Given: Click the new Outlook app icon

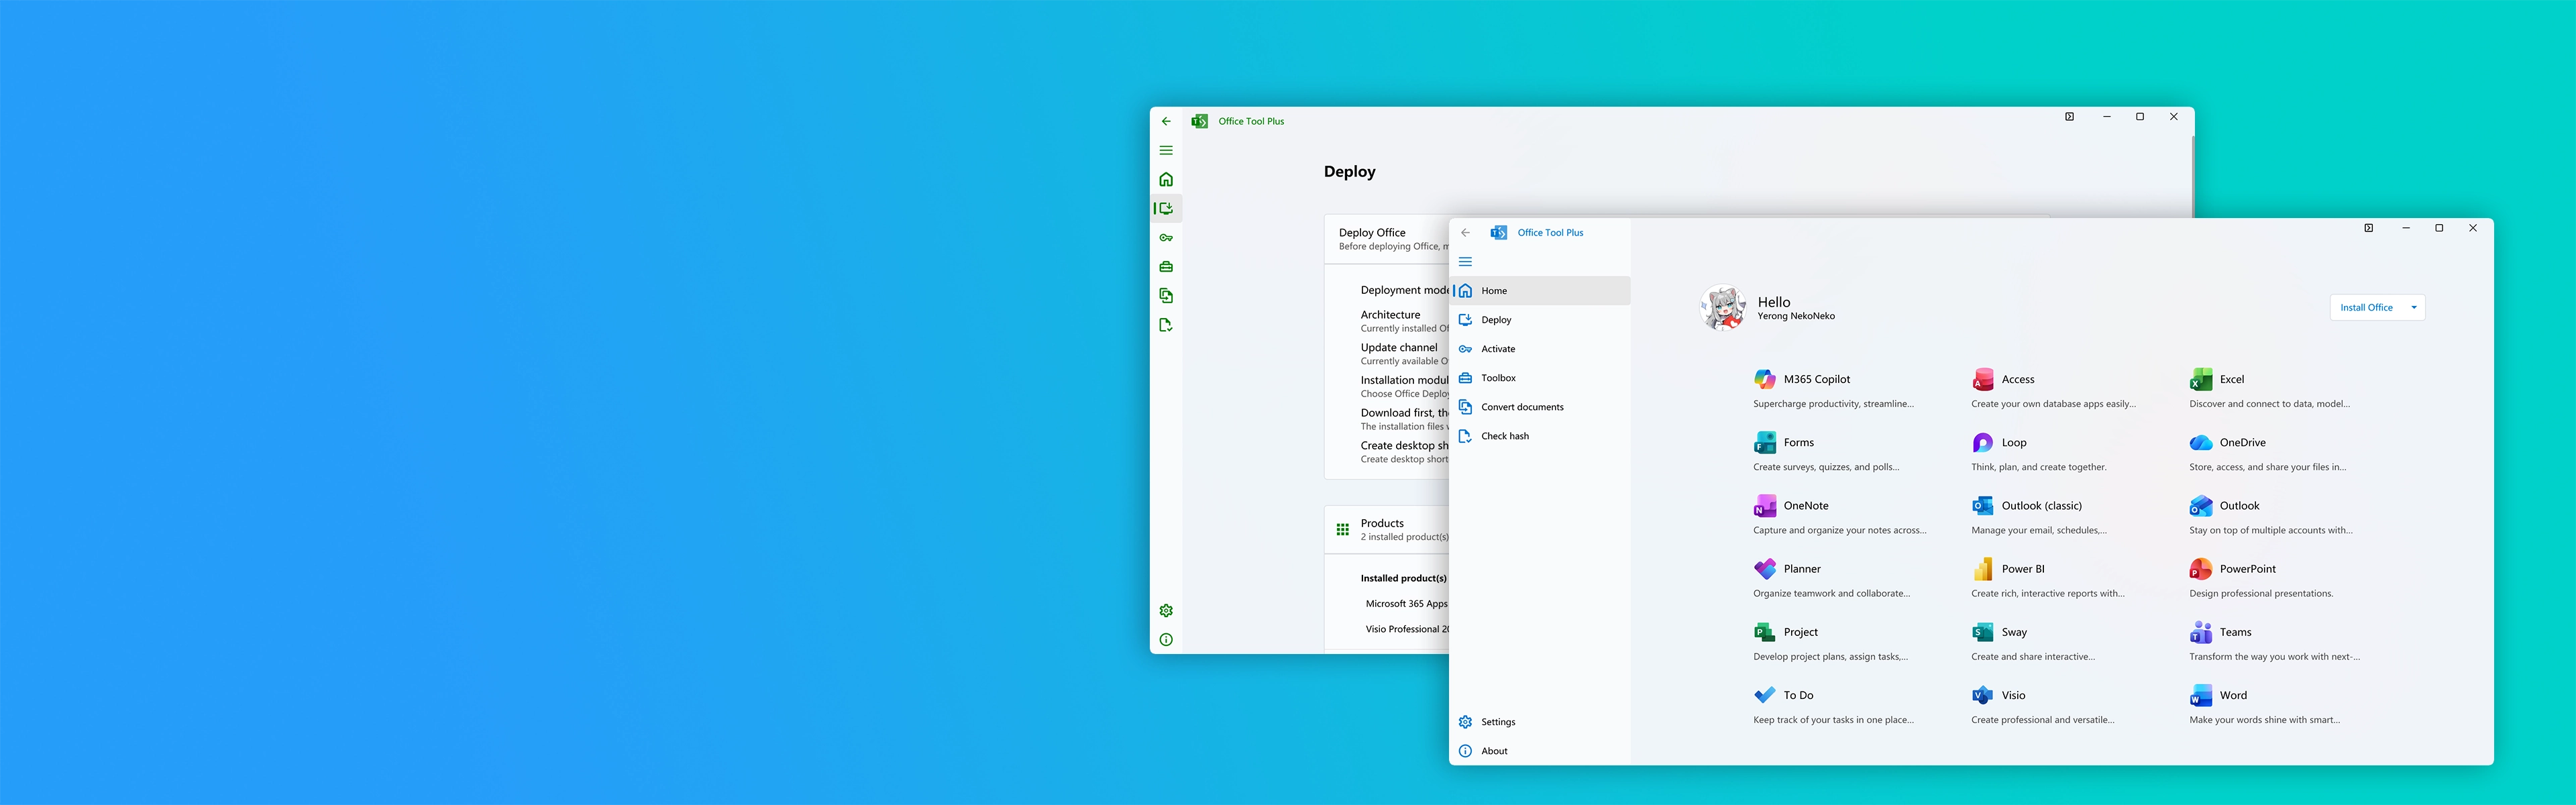Looking at the screenshot, I should [x=2201, y=505].
